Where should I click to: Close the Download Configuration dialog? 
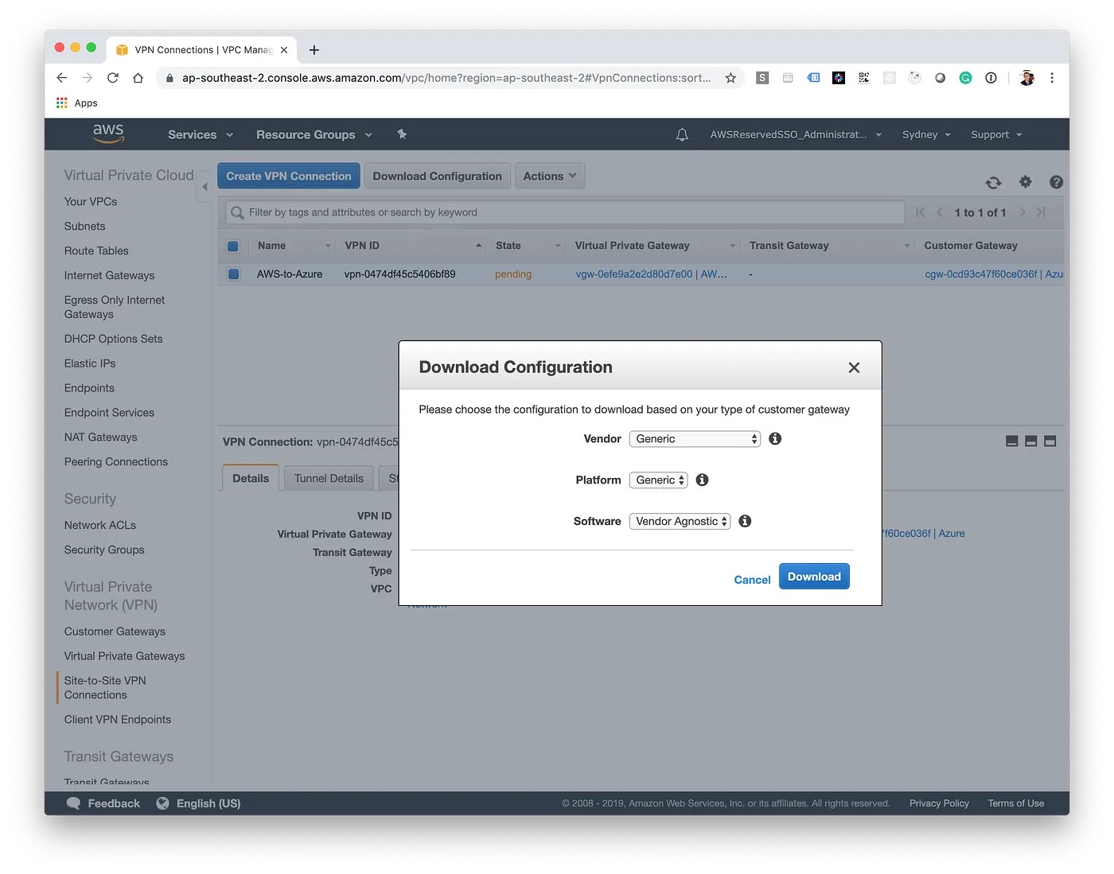854,367
